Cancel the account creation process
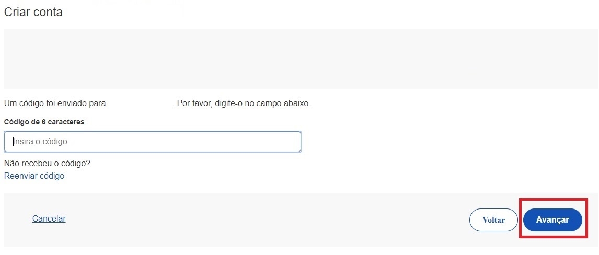 [x=49, y=219]
